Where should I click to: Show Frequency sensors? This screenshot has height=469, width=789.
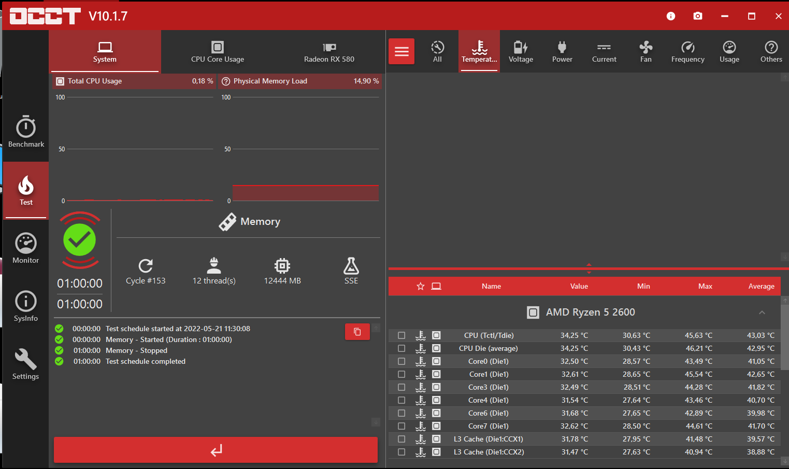(688, 51)
